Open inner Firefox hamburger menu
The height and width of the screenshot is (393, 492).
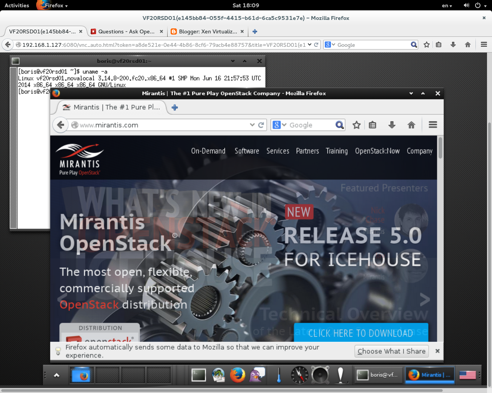point(433,125)
